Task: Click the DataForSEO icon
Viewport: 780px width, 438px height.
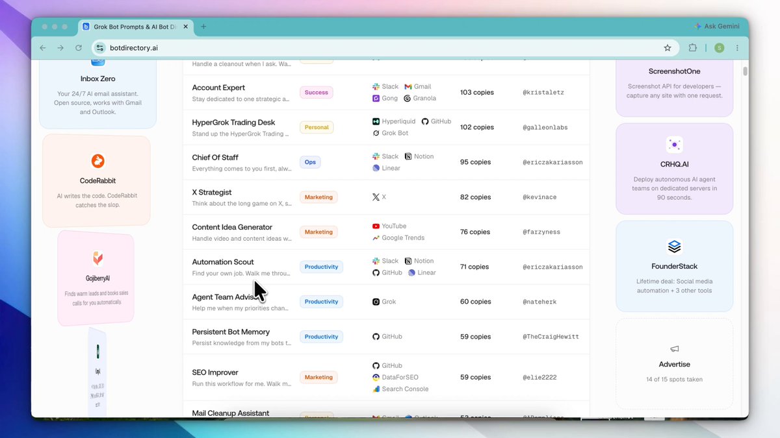Action: (376, 377)
